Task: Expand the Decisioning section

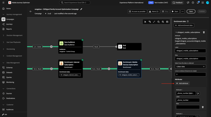Action: [x=3, y=49]
